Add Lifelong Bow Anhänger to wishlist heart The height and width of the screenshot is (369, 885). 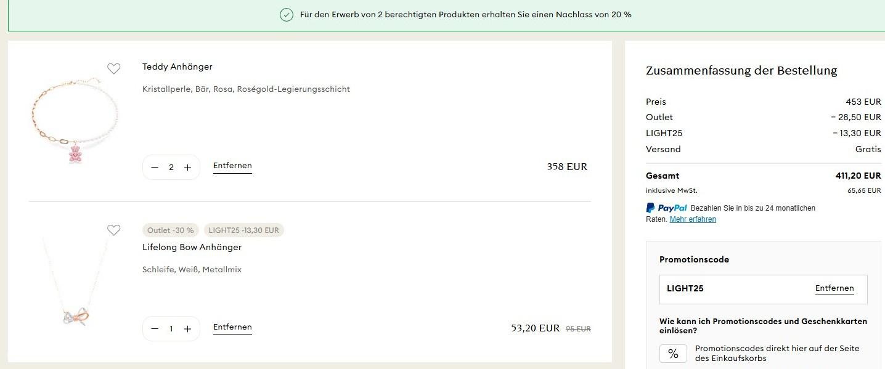tap(113, 230)
